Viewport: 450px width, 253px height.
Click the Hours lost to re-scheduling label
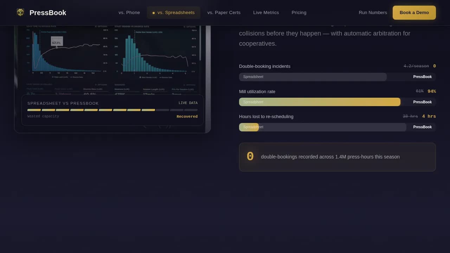pyautogui.click(x=266, y=117)
